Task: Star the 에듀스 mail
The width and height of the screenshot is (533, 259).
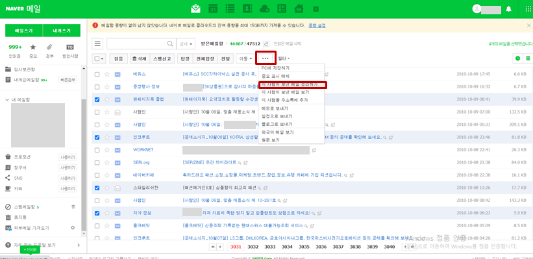Action: pos(107,74)
